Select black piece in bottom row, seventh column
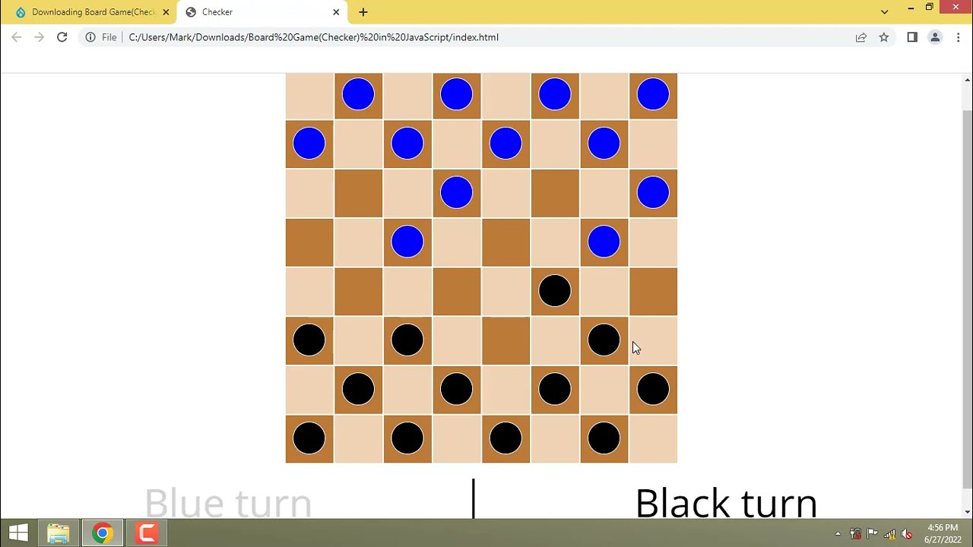Screen dimensions: 973x547 [x=604, y=438]
